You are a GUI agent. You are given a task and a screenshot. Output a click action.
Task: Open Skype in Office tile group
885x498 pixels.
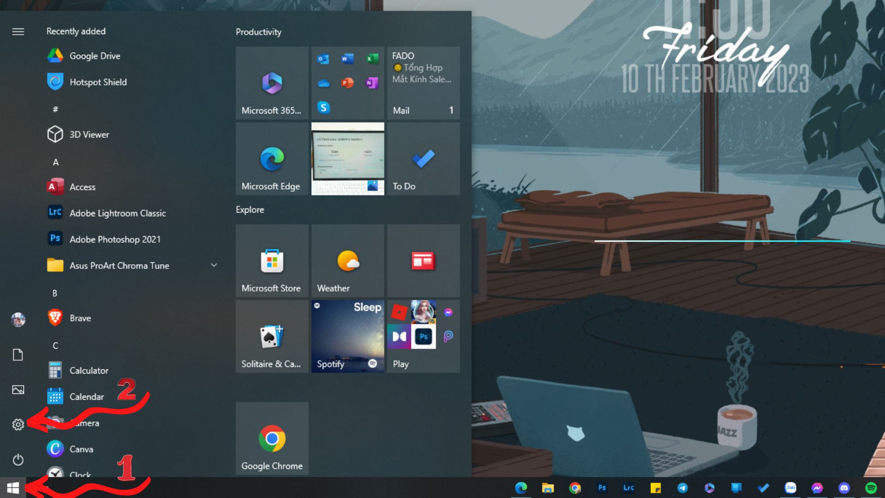(x=324, y=107)
